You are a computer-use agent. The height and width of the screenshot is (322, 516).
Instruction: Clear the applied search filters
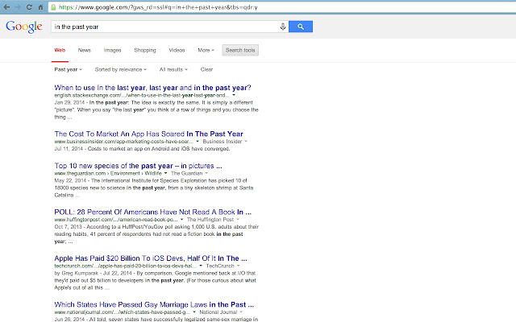206,70
